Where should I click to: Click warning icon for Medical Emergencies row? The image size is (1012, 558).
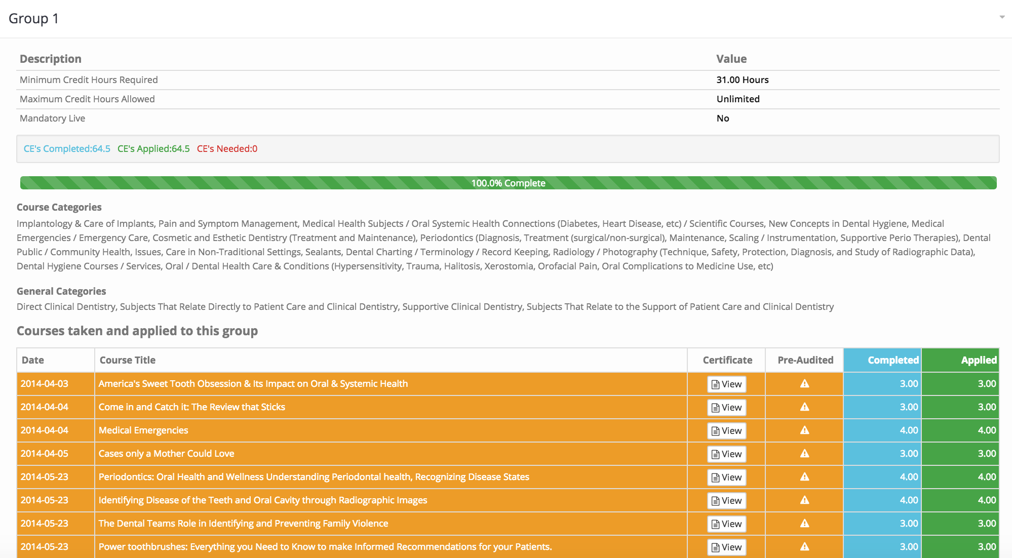[x=804, y=430]
